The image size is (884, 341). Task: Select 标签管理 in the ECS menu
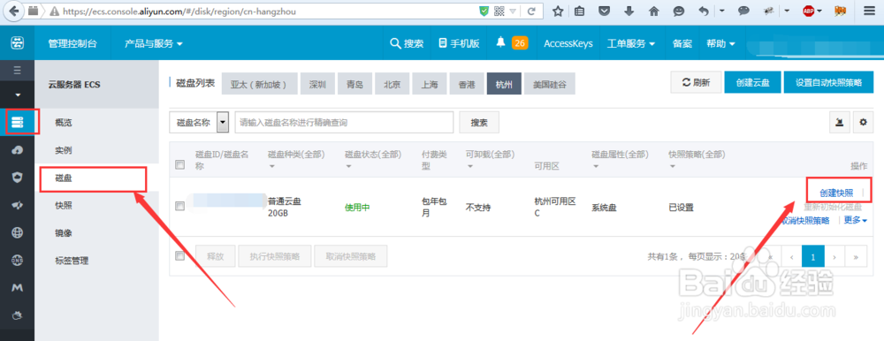point(72,261)
